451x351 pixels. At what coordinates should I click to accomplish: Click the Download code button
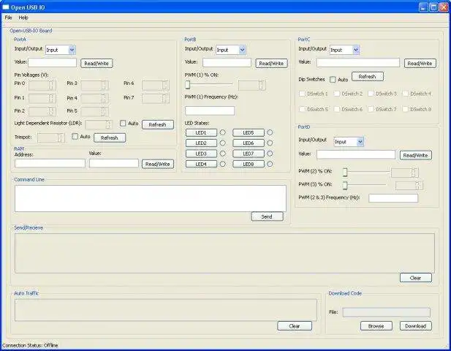[416, 326]
